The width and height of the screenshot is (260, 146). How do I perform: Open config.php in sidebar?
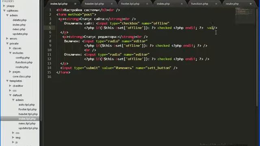[23, 58]
